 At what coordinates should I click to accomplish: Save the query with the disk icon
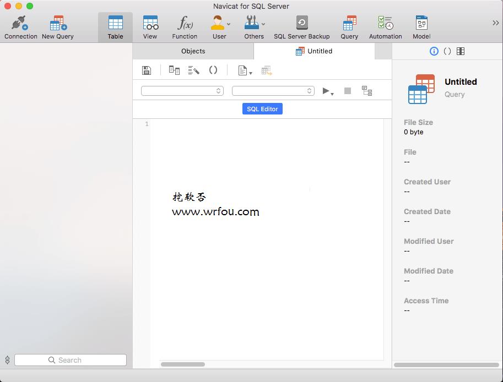(x=147, y=70)
